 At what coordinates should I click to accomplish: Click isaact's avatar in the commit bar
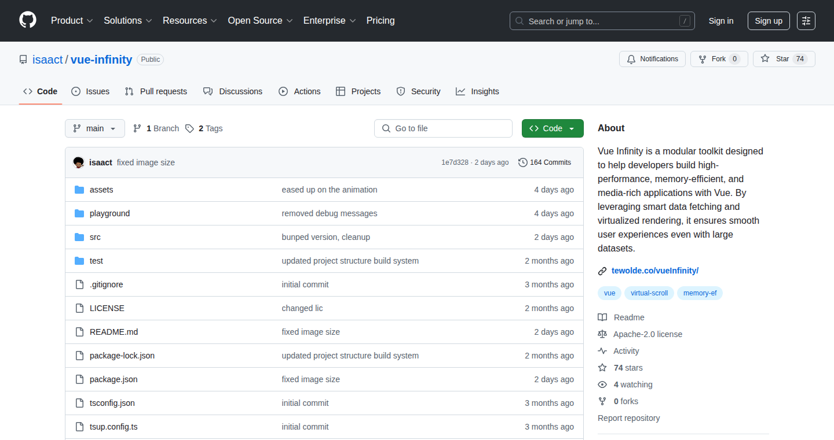(x=79, y=162)
